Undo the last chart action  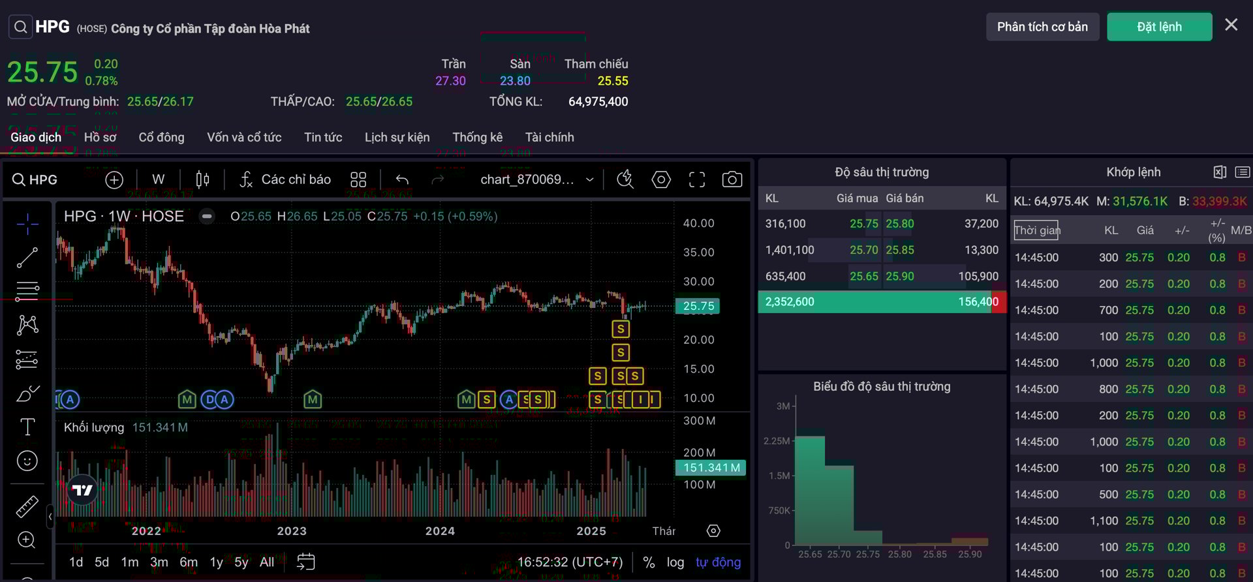click(x=402, y=179)
